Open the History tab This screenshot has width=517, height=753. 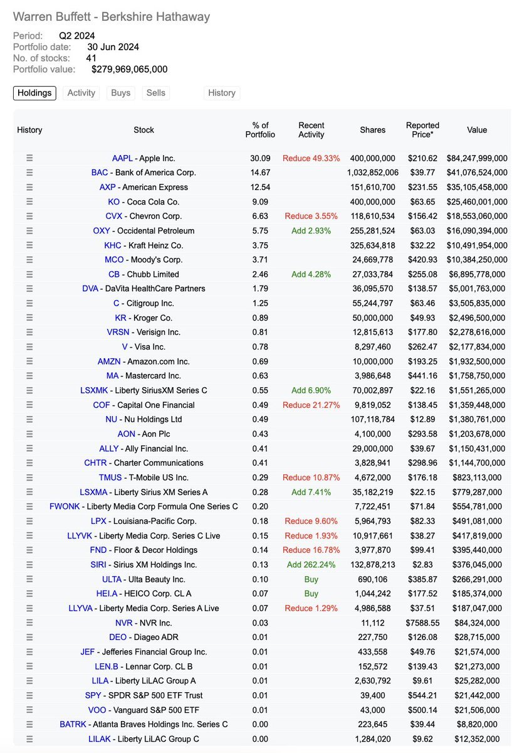coord(221,93)
